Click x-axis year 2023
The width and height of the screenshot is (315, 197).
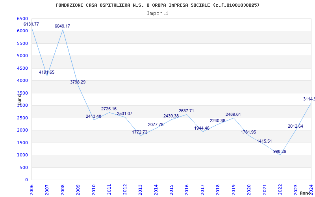(296, 190)
